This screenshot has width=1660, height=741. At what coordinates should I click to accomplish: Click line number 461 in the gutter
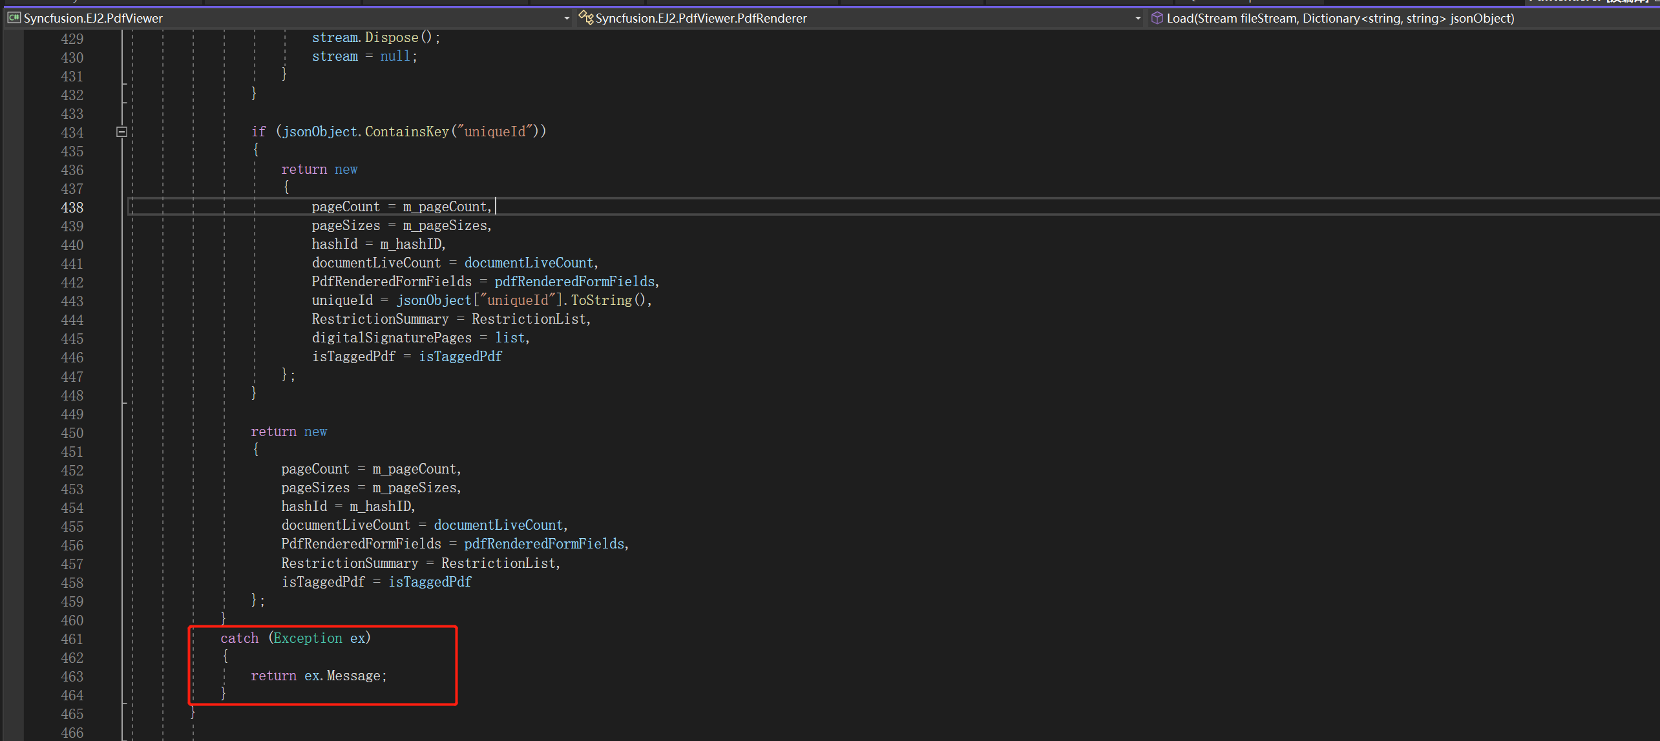(72, 639)
